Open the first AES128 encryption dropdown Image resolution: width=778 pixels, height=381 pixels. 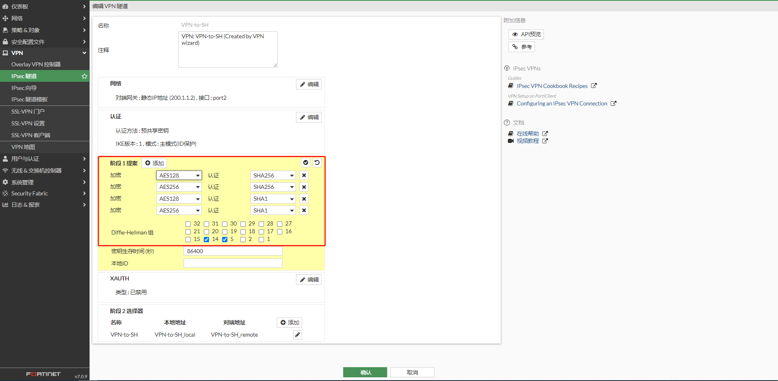click(x=179, y=175)
